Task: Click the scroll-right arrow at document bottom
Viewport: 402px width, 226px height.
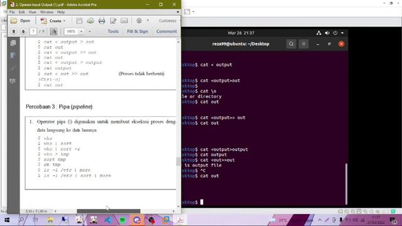Action: pos(173,211)
